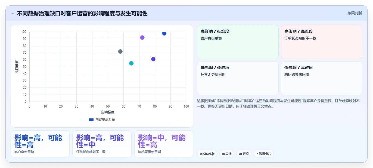The image size is (373, 168).
Task: Click the 触达结果未回流 text
Action: (x=297, y=75)
